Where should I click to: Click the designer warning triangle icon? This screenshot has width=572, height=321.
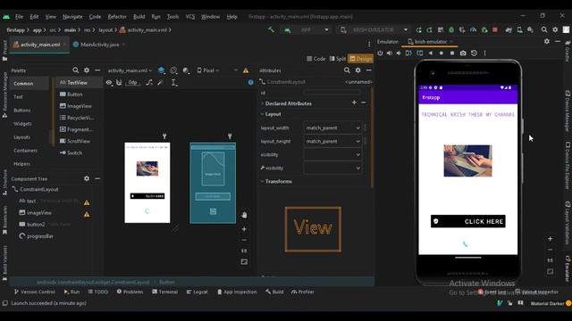(246, 70)
